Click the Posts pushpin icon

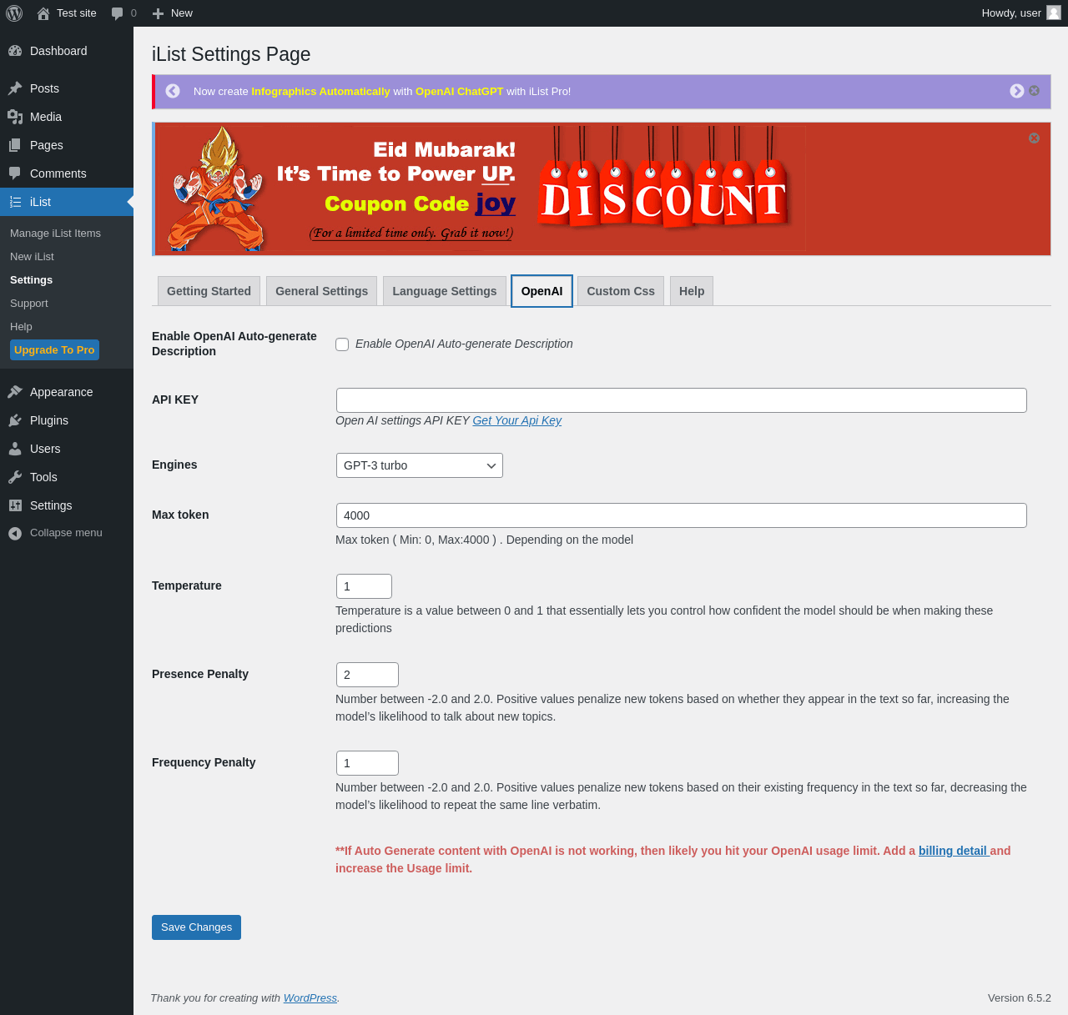[x=15, y=88]
